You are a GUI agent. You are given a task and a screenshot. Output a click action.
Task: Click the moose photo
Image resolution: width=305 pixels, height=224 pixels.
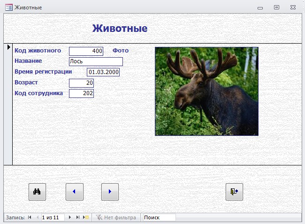tap(206, 91)
